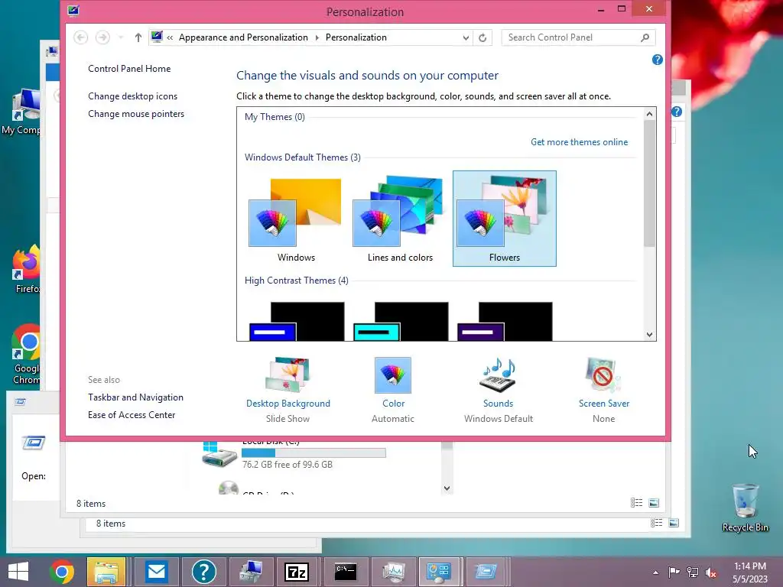The height and width of the screenshot is (587, 783).
Task: Click the muted volume icon in tray
Action: [x=711, y=572]
